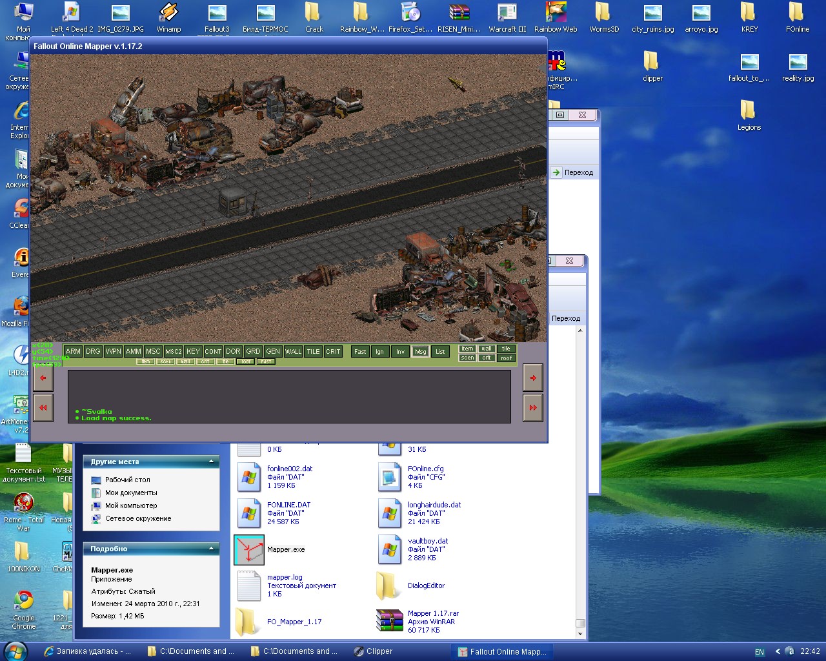This screenshot has height=661, width=826.
Task: Select the Mapper 1.17.rar archive file
Action: tap(418, 622)
